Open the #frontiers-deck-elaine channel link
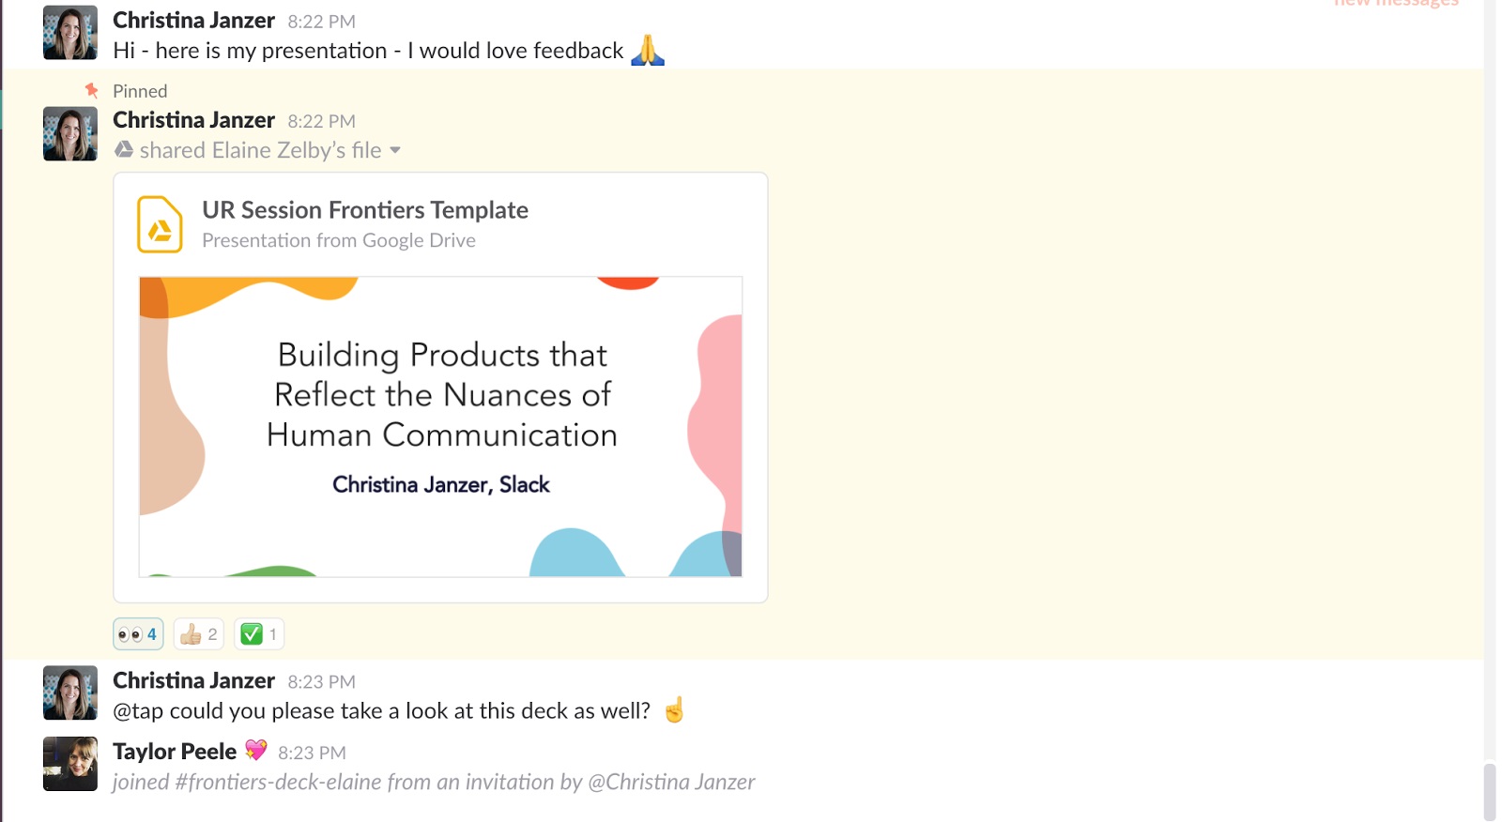This screenshot has width=1502, height=822. 277,782
